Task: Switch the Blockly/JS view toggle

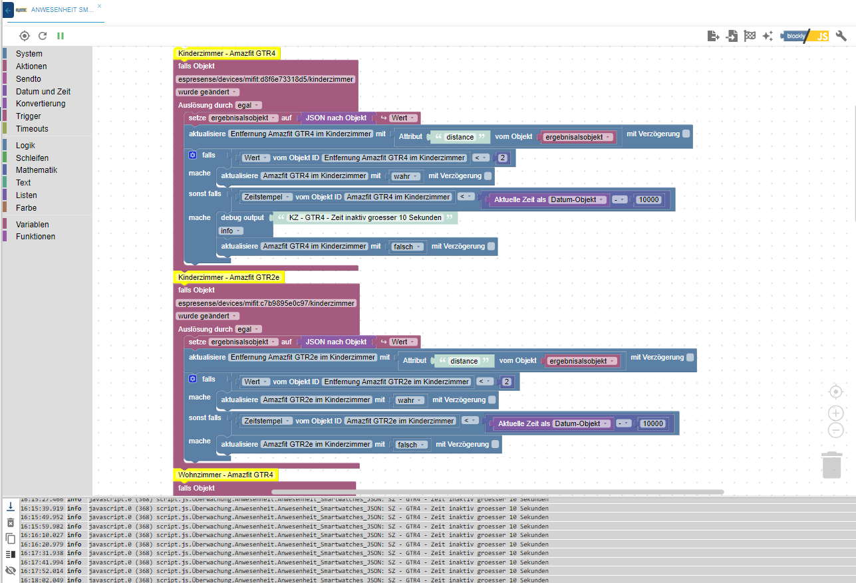Action: (x=805, y=36)
